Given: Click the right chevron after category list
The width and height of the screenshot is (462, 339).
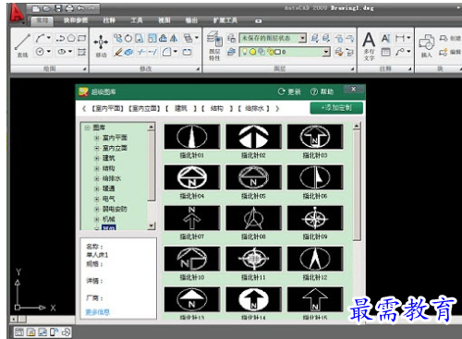Looking at the screenshot, I should pos(277,108).
